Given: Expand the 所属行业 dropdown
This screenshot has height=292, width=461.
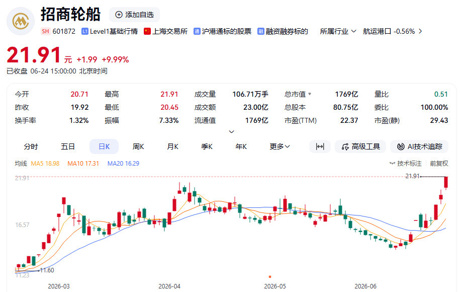Looking at the screenshot, I should tap(338, 31).
